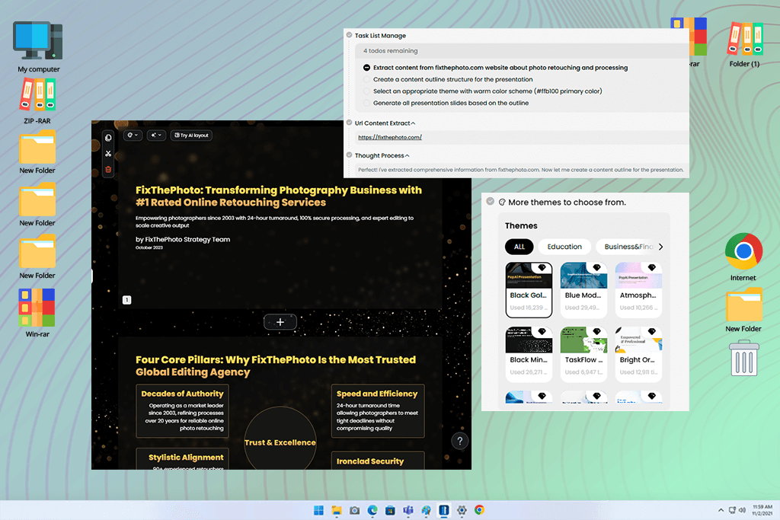Toggle the Url Content Extract status check
780x520 pixels.
(x=349, y=123)
